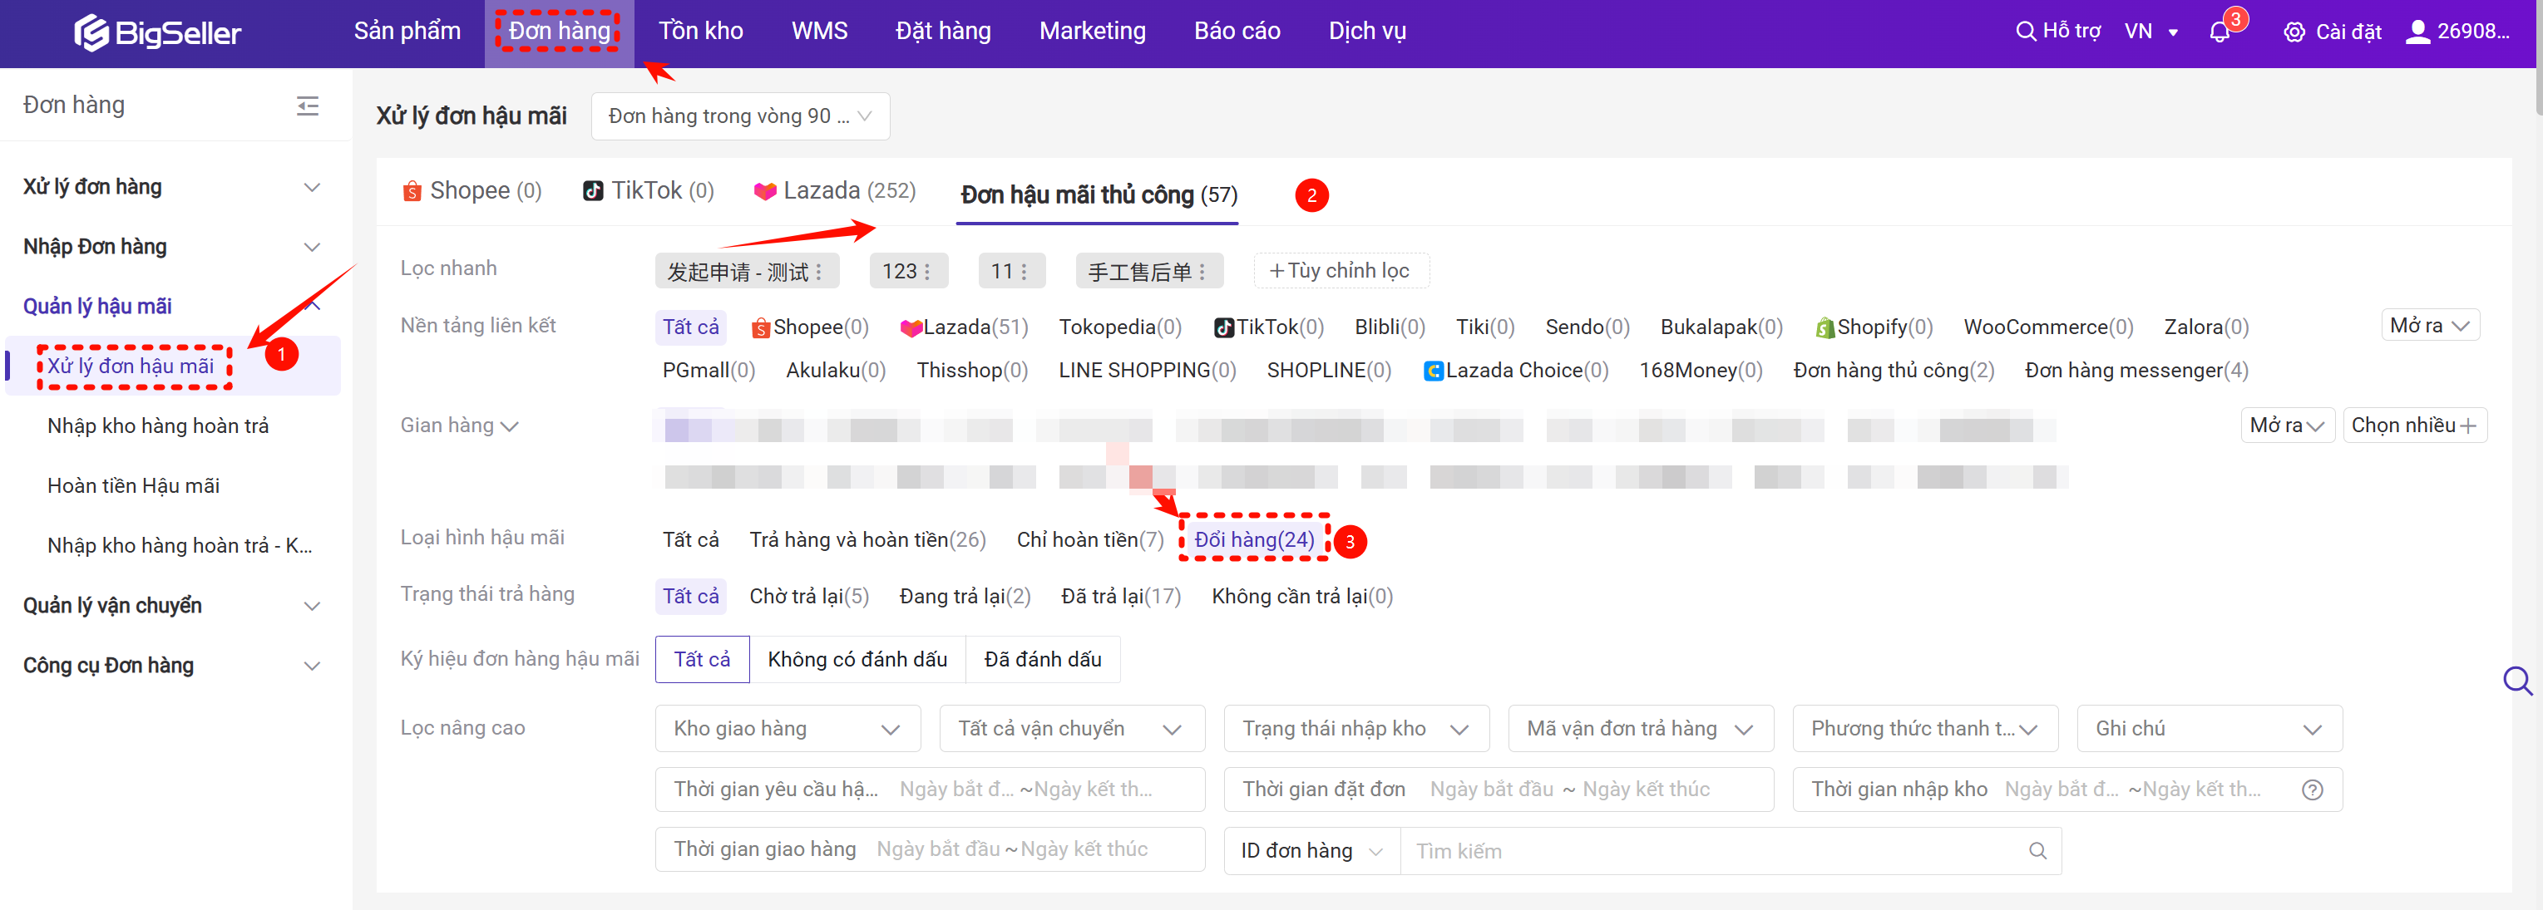Screen dimensions: 2543x910
Task: Switch to the Lazada (252) tab
Action: 835,190
